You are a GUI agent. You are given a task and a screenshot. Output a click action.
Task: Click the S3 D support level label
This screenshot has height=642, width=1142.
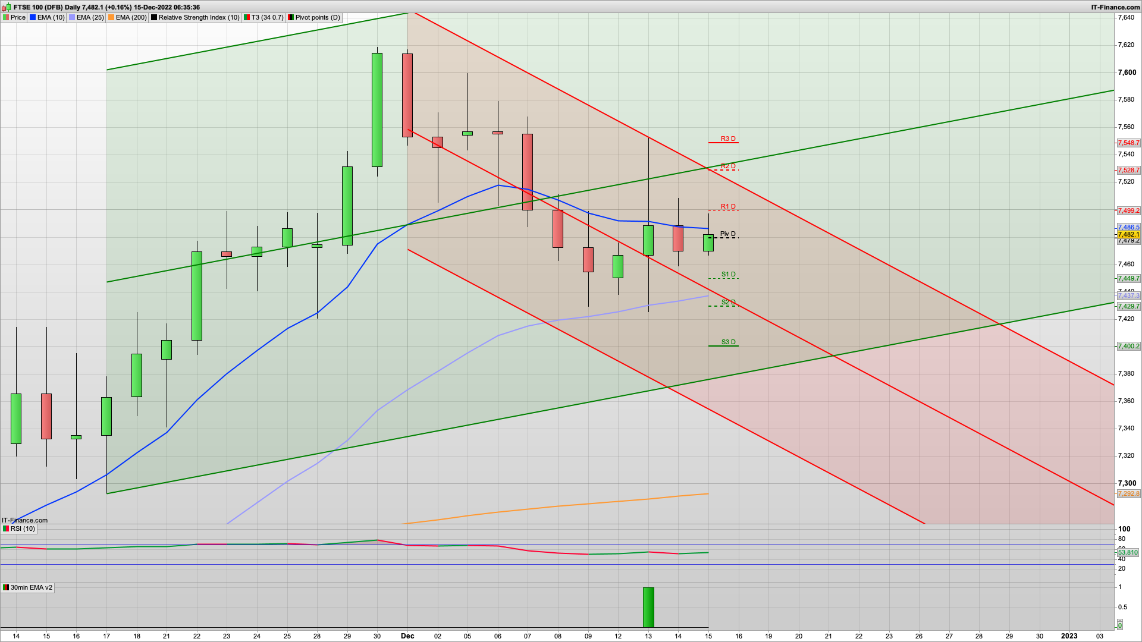pos(728,342)
